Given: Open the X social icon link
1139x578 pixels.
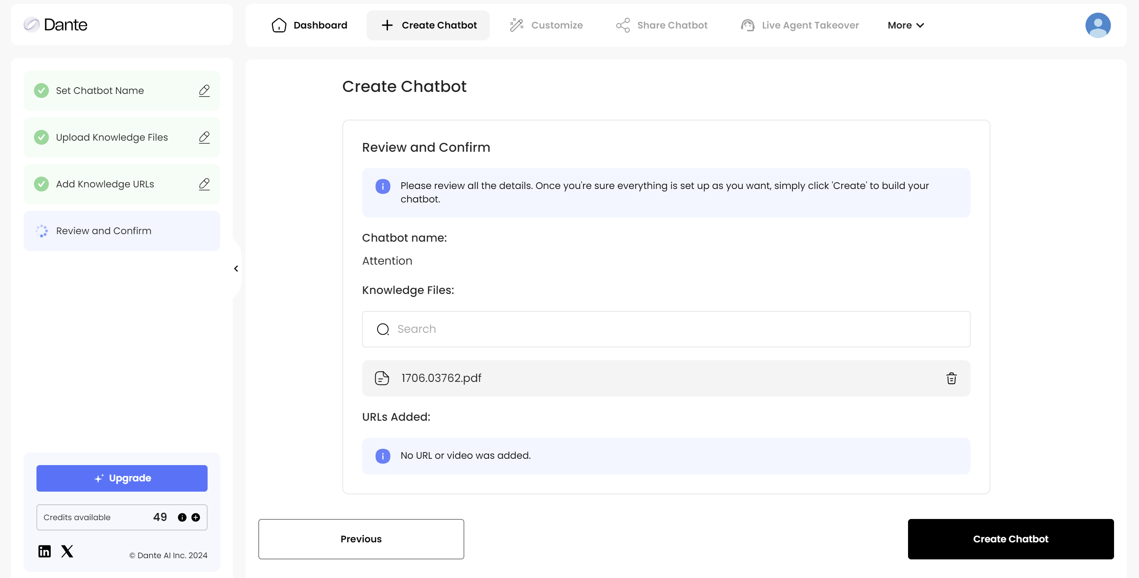Looking at the screenshot, I should tap(67, 551).
